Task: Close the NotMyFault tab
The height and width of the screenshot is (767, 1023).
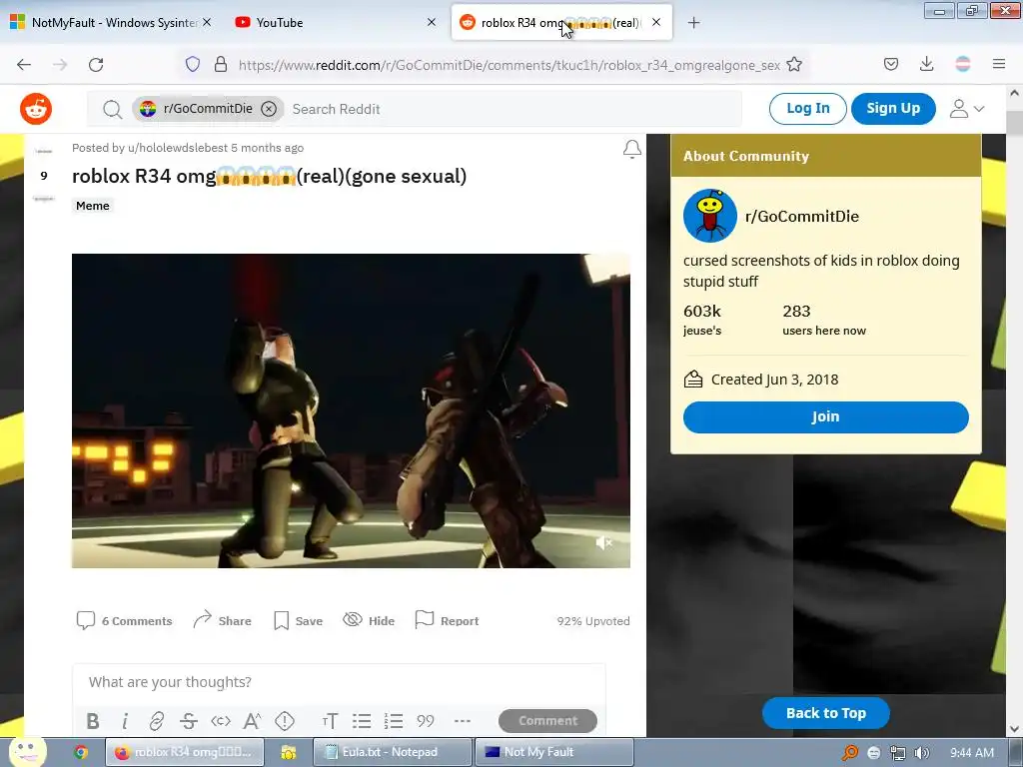Action: coord(206,22)
